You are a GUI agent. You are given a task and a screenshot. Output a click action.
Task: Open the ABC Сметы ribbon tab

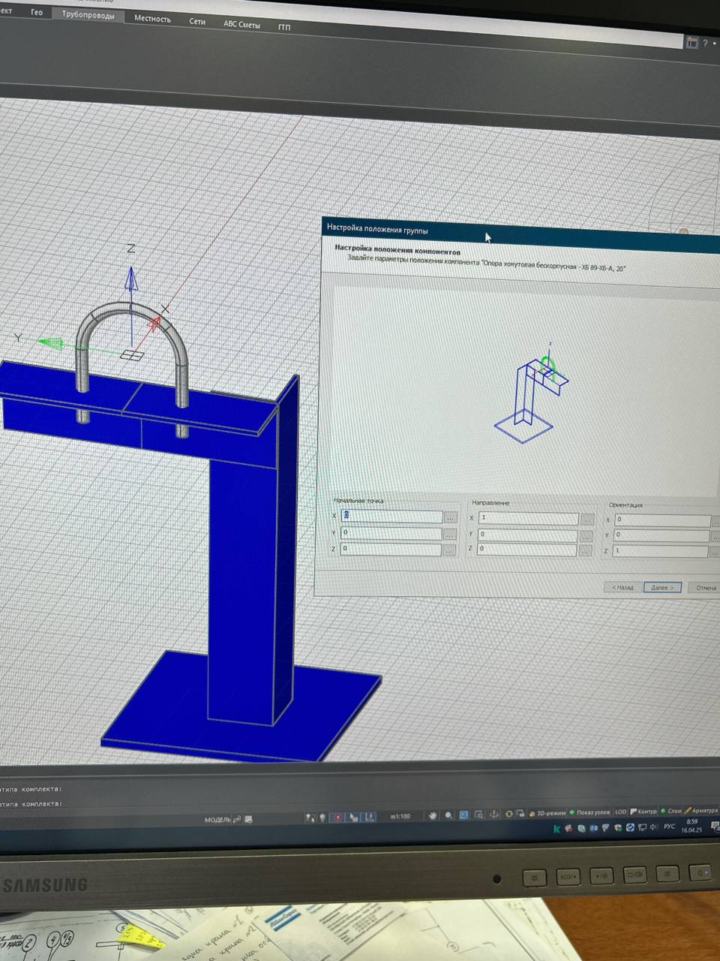[241, 24]
